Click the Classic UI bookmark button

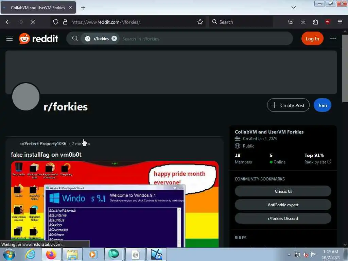(283, 191)
